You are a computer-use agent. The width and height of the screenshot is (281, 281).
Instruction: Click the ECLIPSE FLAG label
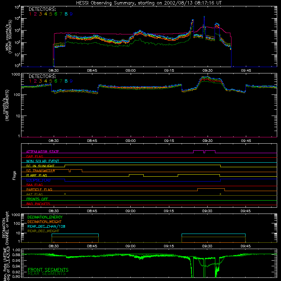(x=38, y=180)
